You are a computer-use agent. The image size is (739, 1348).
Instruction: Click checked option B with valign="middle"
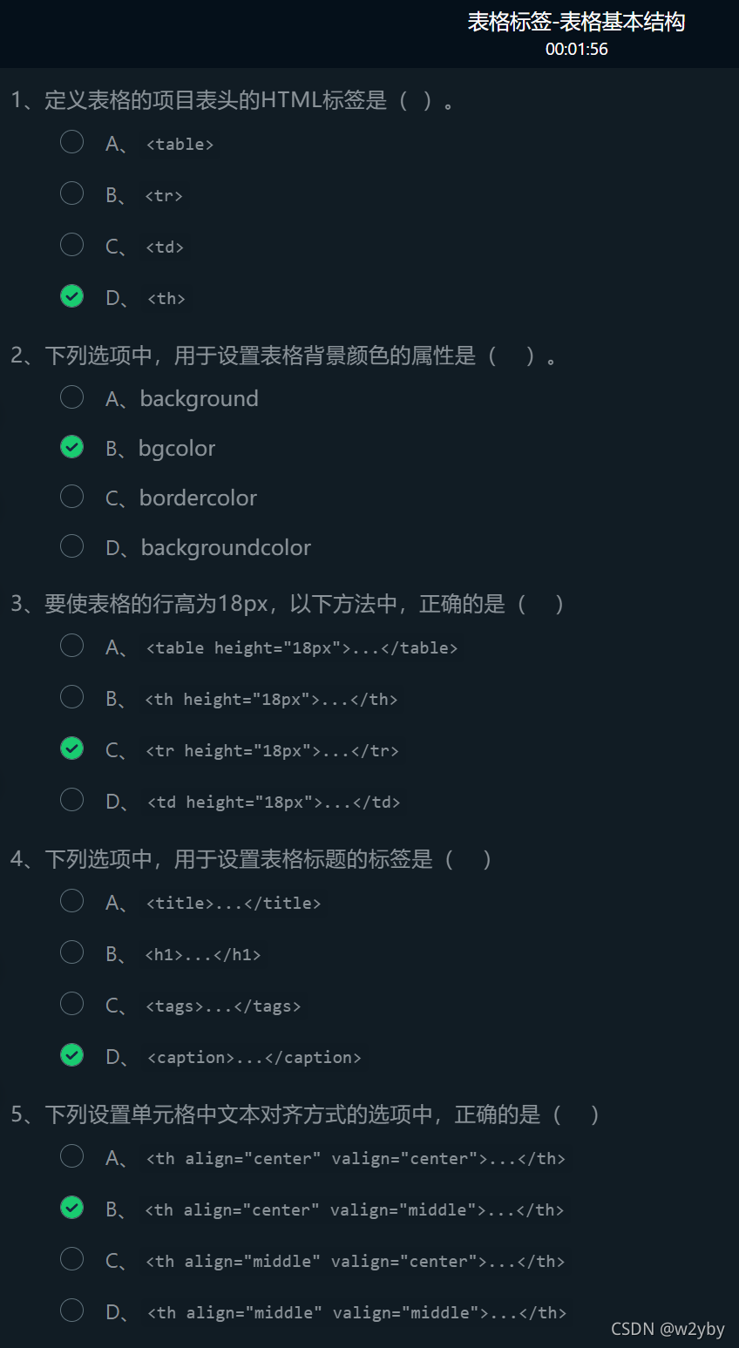tap(71, 1207)
